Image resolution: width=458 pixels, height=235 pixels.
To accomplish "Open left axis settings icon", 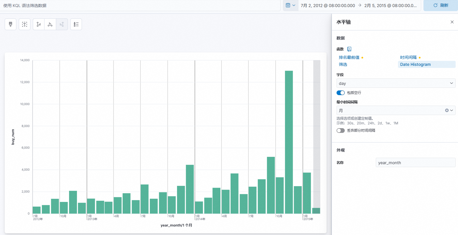I will [39, 24].
